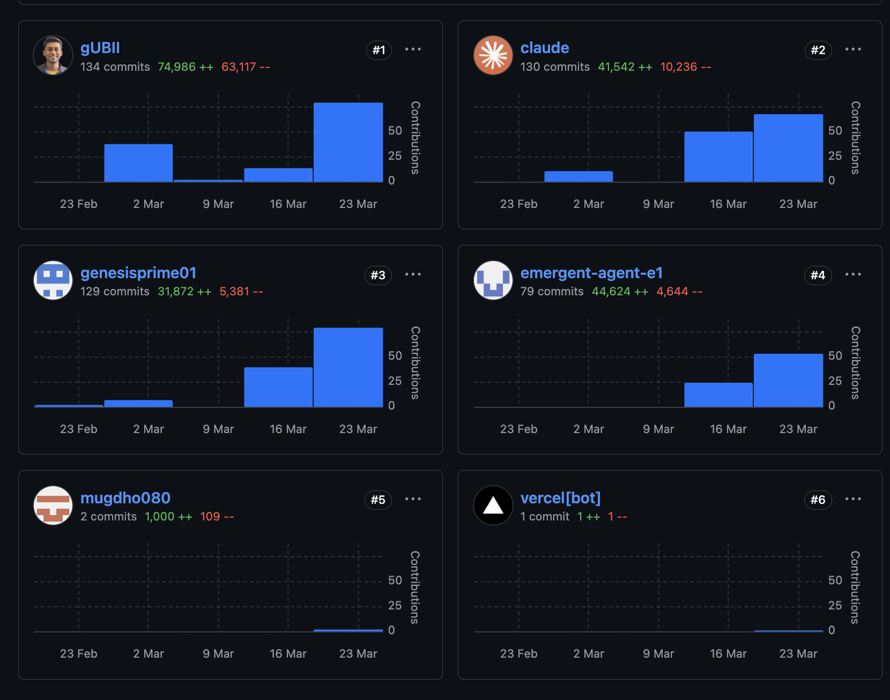890x700 pixels.
Task: Click the genesisprime01 identicon avatar
Action: pos(53,280)
